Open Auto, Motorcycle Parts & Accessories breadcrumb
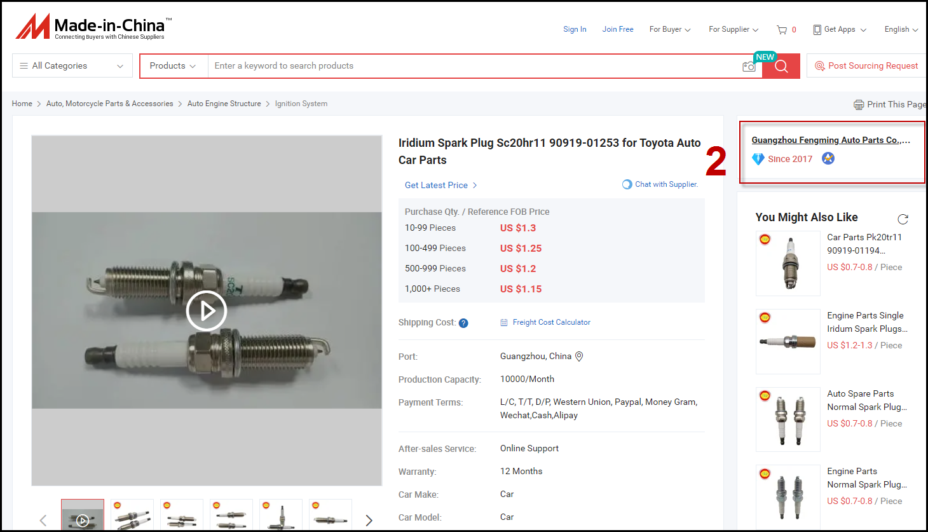This screenshot has width=928, height=532. pyautogui.click(x=110, y=104)
